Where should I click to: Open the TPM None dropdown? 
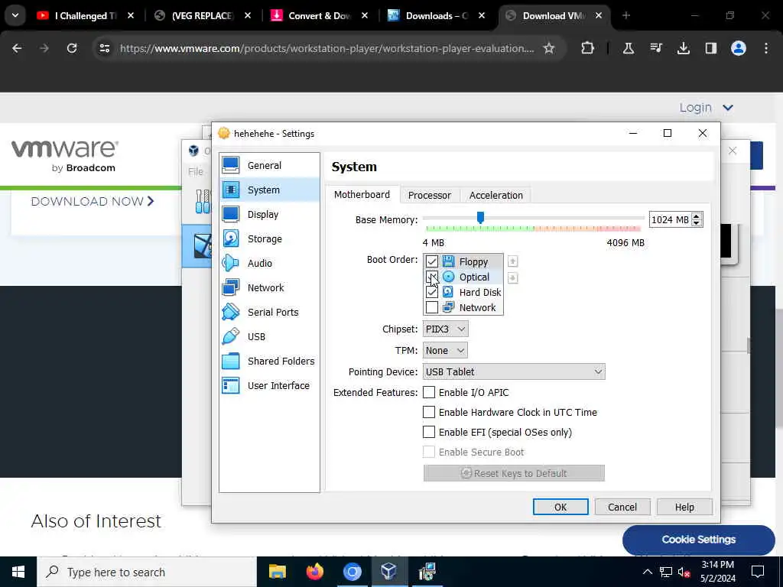446,350
